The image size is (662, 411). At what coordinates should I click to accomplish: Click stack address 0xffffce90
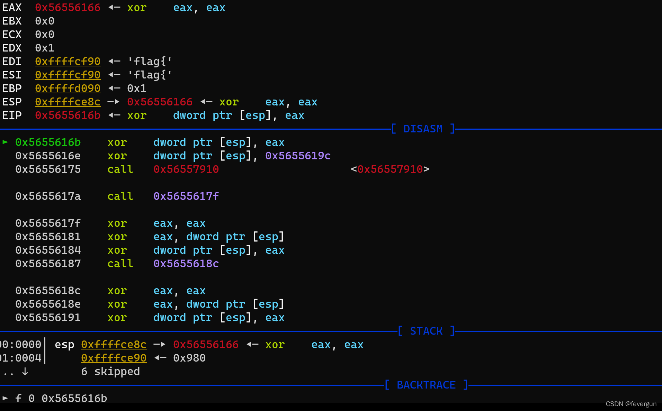[x=114, y=358]
